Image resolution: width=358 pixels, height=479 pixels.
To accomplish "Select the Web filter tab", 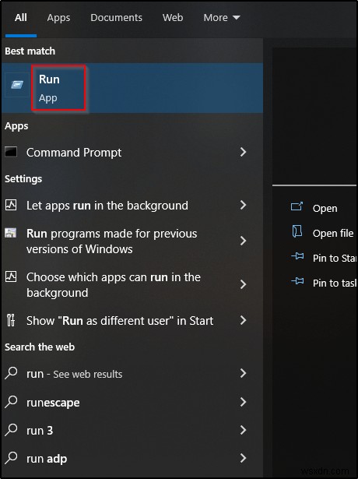I will (173, 18).
